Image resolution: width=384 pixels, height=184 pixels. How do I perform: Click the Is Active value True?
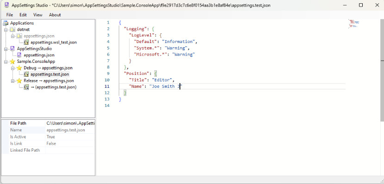click(51, 137)
